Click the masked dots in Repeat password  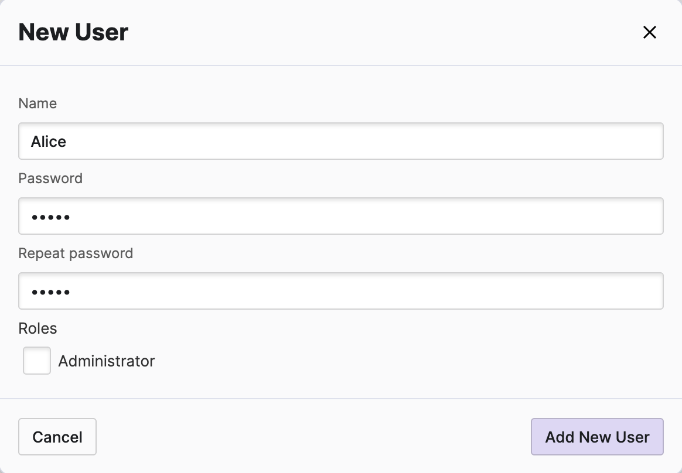point(50,292)
